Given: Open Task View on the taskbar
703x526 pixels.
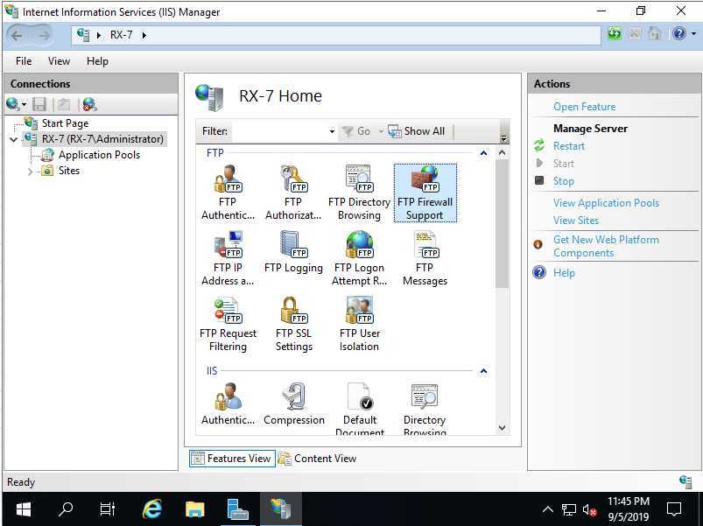Looking at the screenshot, I should point(108,509).
